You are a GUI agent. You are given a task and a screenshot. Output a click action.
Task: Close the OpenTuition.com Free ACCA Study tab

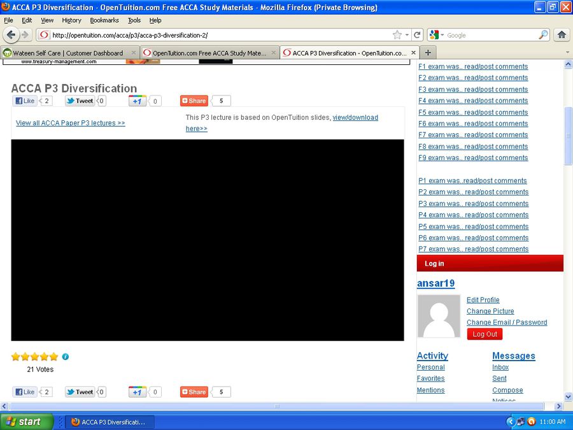click(273, 53)
